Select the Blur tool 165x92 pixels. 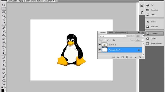click(x=4, y=50)
